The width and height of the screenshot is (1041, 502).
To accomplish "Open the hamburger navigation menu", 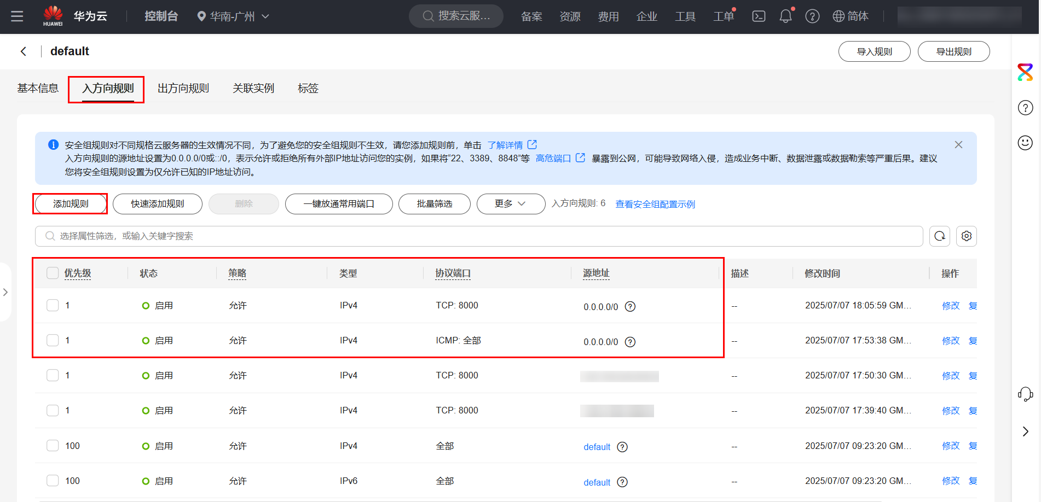I will 17,16.
